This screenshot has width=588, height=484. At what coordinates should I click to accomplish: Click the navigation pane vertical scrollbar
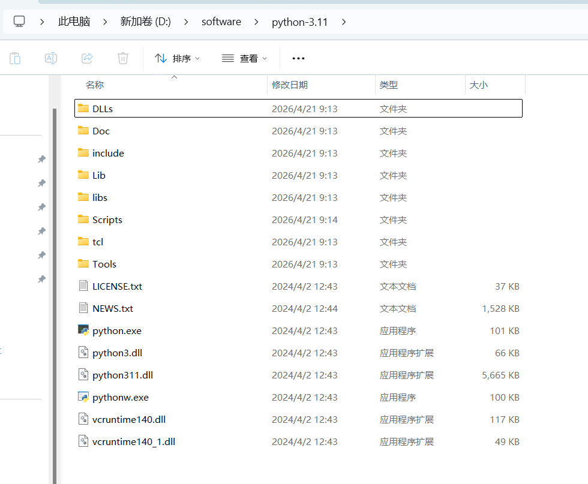(55, 296)
